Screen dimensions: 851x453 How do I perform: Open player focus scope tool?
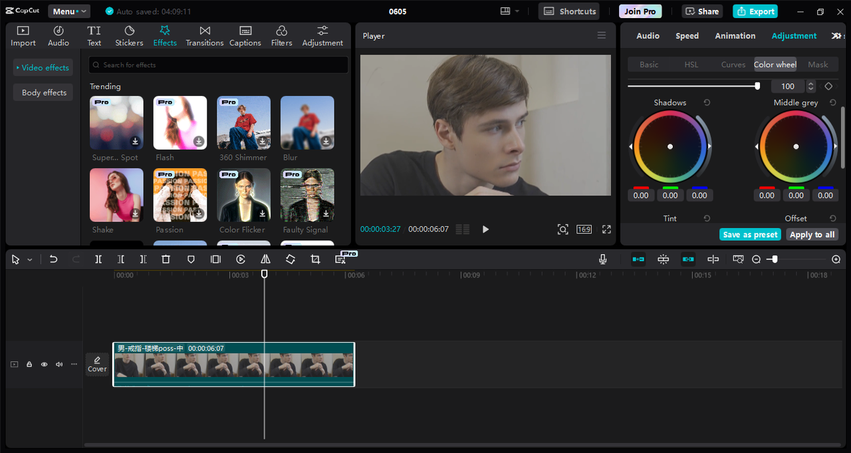(x=562, y=229)
